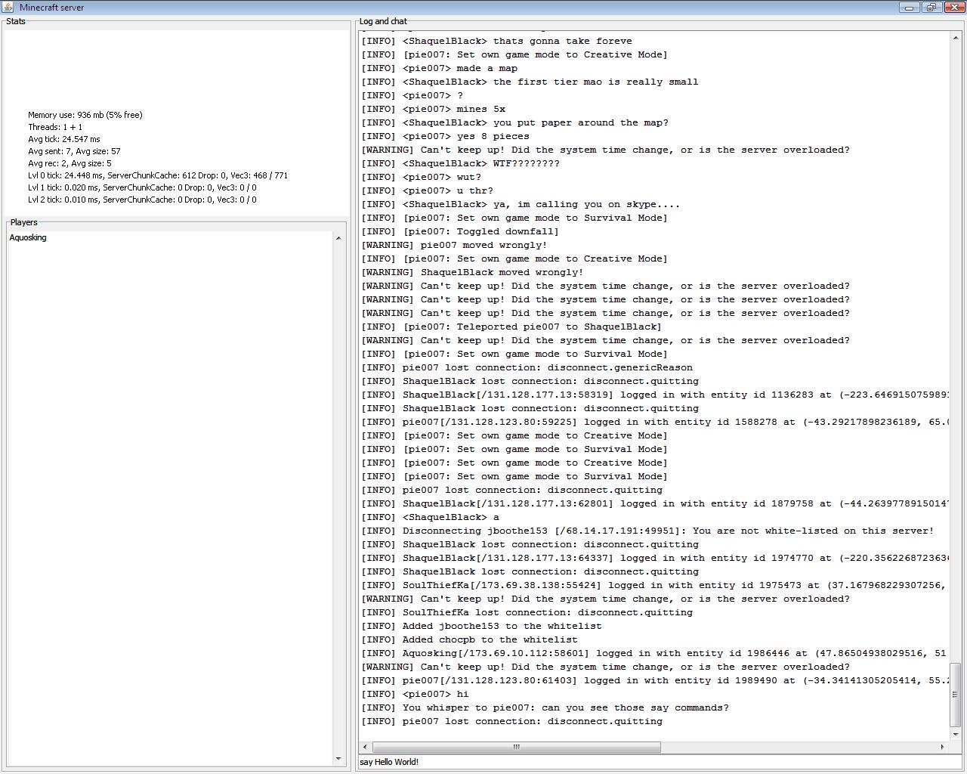Click the ShaquelBlack login line with entity id 1974770
This screenshot has width=967, height=774.
655,558
